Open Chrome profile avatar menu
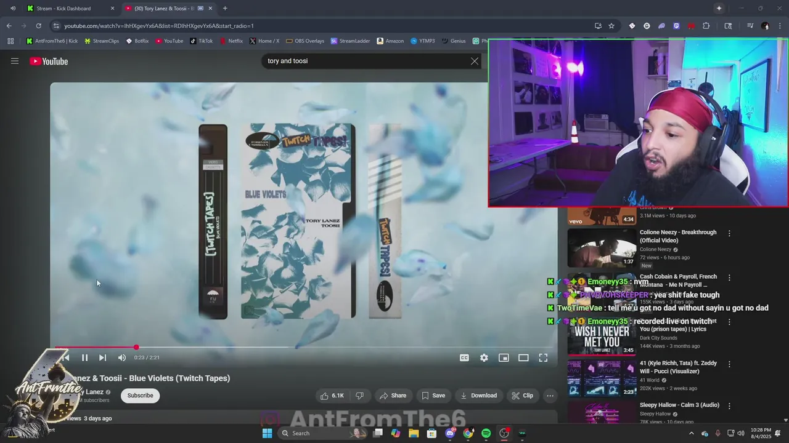Viewport: 789px width, 443px height. point(765,26)
